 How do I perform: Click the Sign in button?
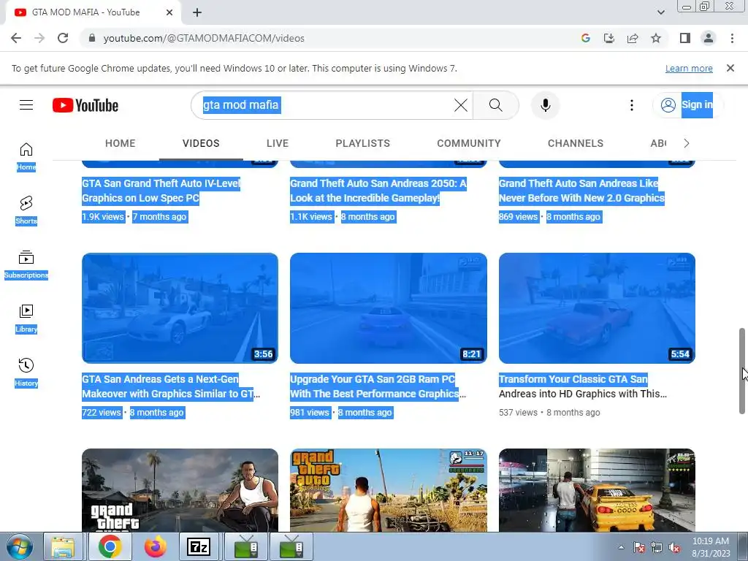pyautogui.click(x=687, y=105)
